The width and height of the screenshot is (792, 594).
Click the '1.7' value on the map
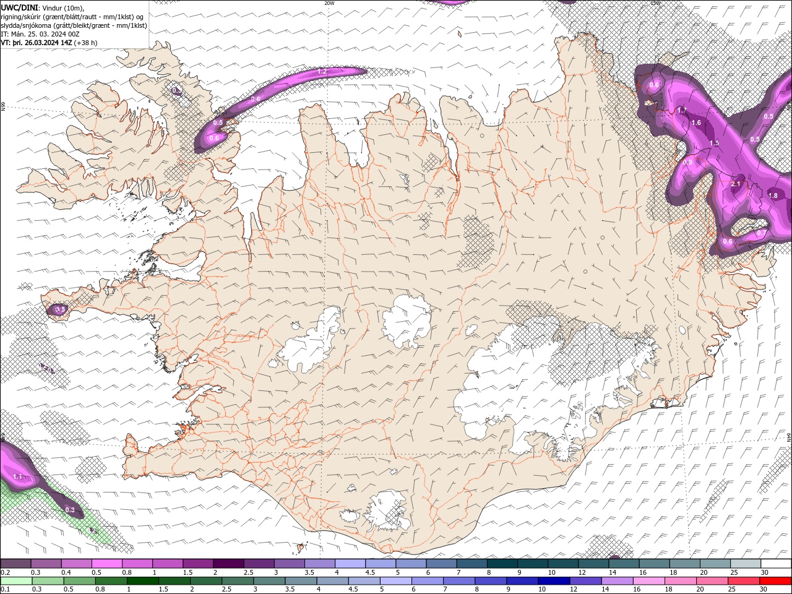tap(682, 110)
